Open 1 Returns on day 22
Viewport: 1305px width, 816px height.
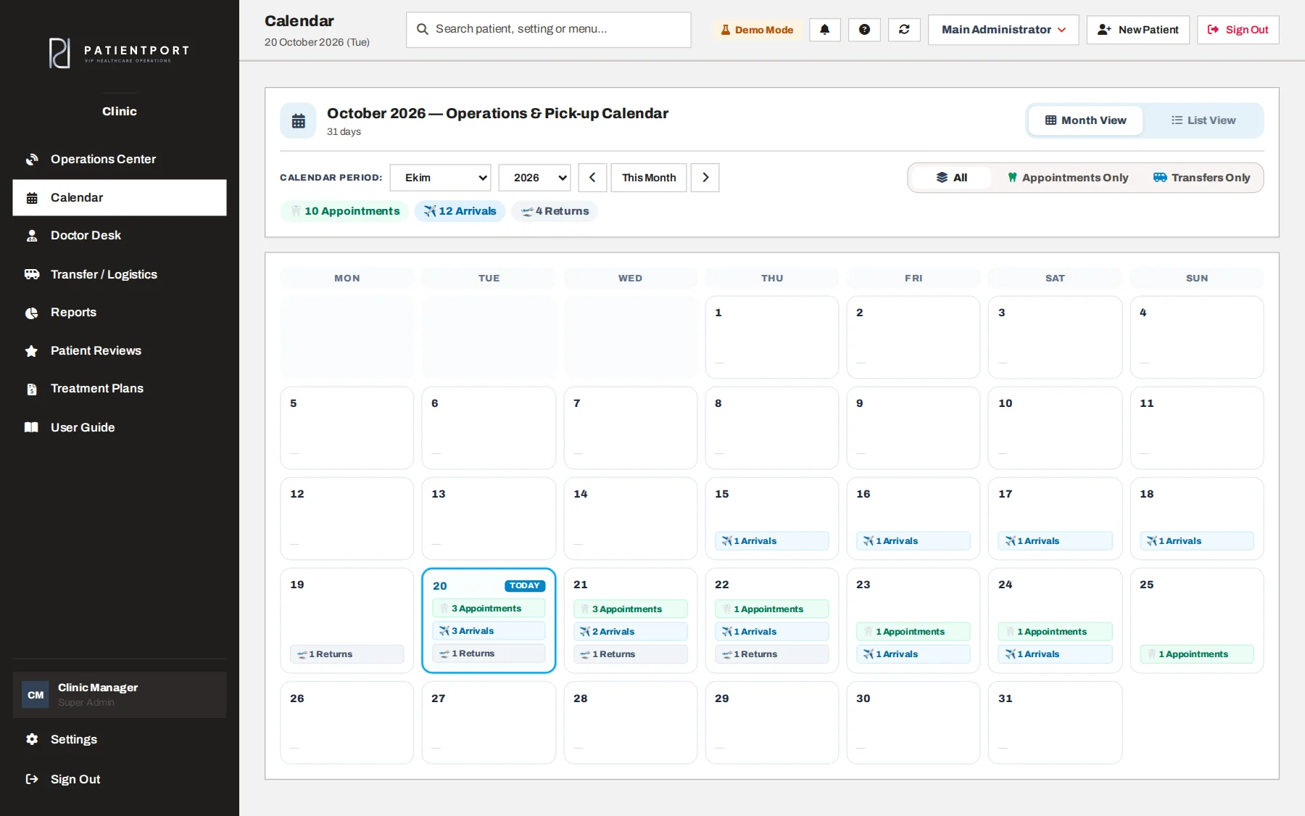tap(771, 654)
